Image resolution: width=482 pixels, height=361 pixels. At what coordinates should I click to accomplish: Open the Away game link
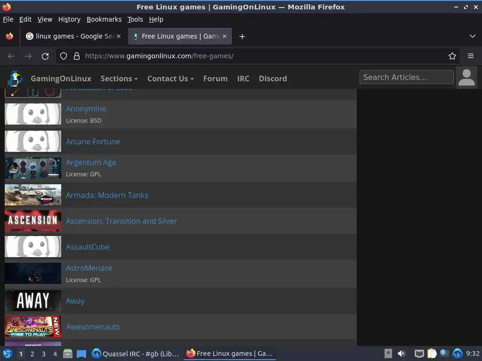75,301
